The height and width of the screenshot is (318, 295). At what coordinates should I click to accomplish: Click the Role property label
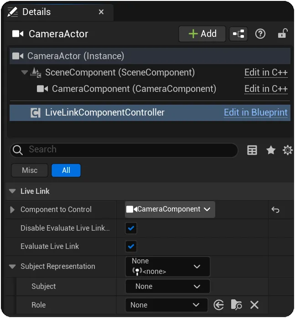click(x=39, y=305)
